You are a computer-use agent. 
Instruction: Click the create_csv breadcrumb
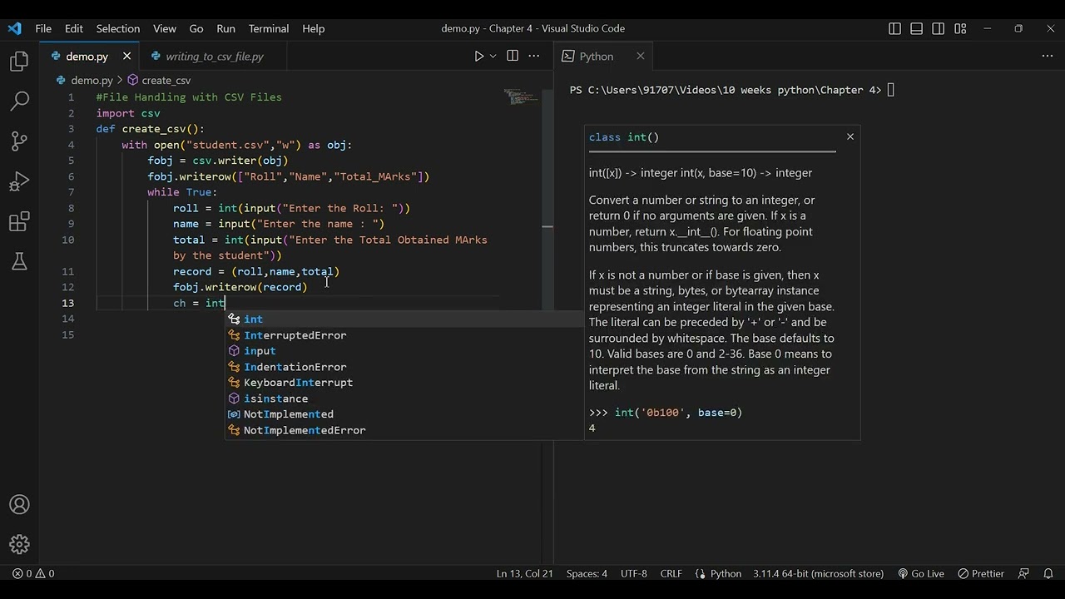(159, 80)
